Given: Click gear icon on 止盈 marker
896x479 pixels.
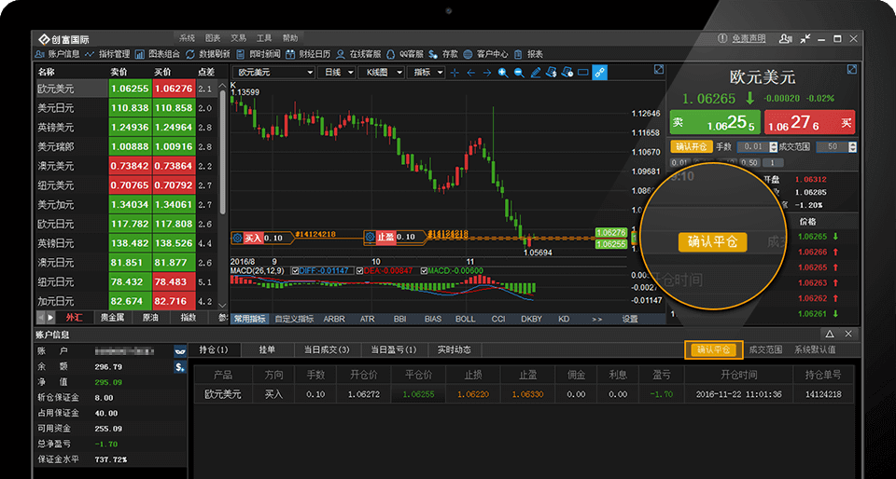Looking at the screenshot, I should point(370,237).
